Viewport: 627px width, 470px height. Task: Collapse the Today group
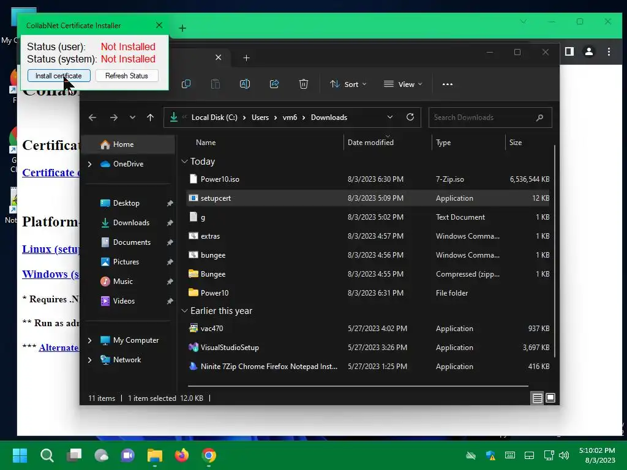click(184, 162)
